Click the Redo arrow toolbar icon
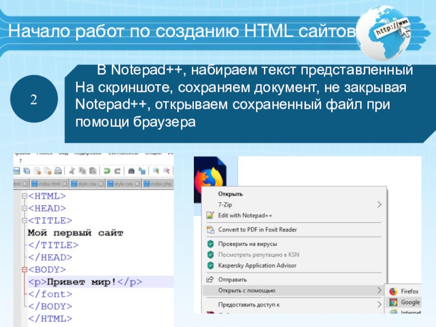Image resolution: width=436 pixels, height=327 pixels. click(117, 171)
